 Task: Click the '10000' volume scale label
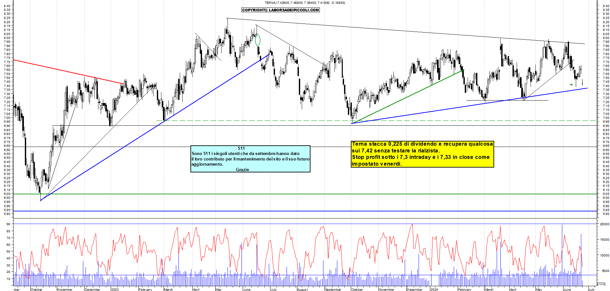tap(605, 256)
